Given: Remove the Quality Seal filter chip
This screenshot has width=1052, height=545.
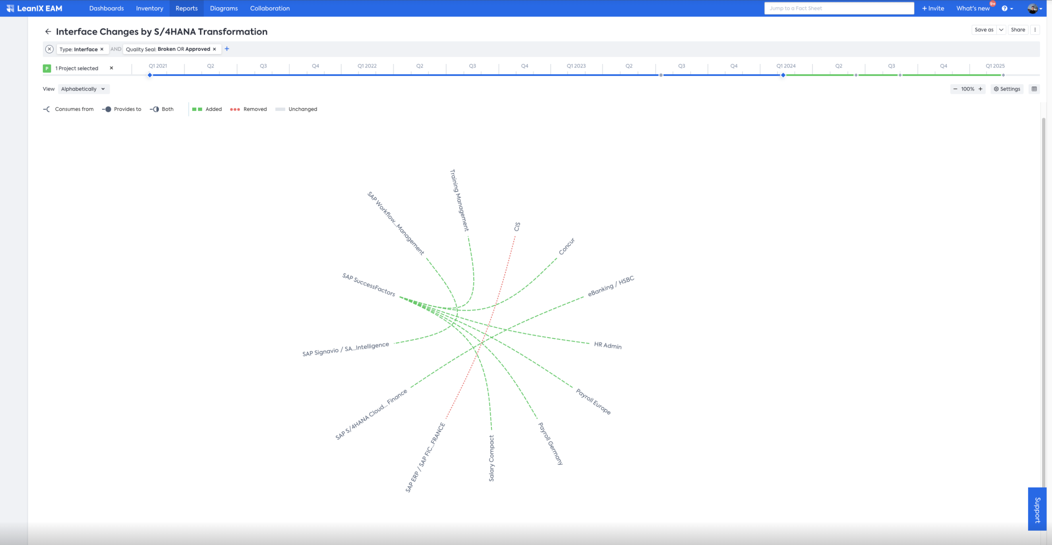Looking at the screenshot, I should point(215,49).
